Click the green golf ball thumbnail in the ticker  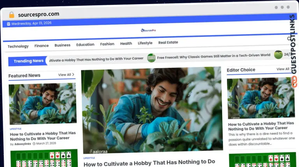278,54
